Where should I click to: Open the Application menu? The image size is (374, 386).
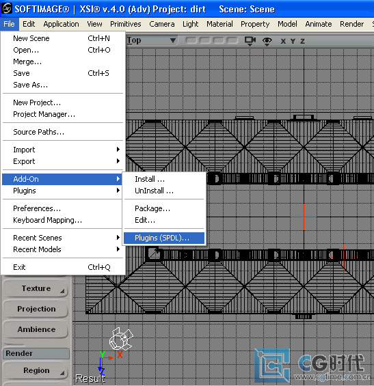[x=61, y=24]
